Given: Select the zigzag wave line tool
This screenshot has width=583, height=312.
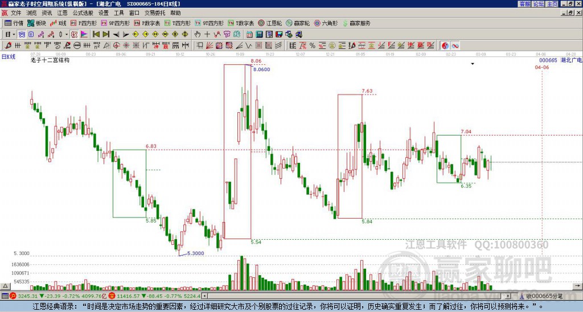Looking at the screenshot, I should click(x=249, y=46).
